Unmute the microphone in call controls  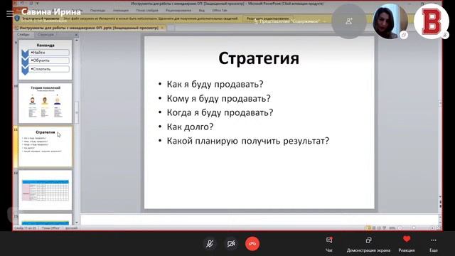click(210, 243)
